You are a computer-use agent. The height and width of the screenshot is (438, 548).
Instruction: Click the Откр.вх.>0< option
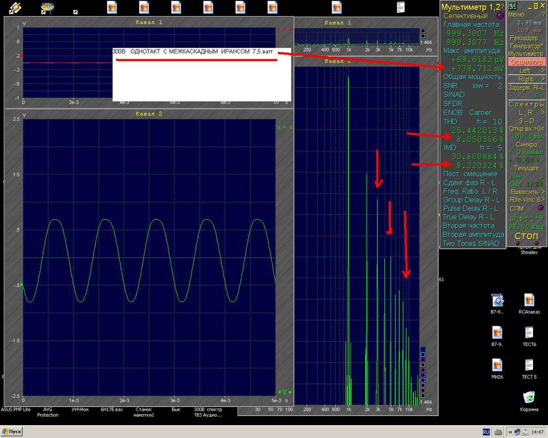(x=527, y=129)
